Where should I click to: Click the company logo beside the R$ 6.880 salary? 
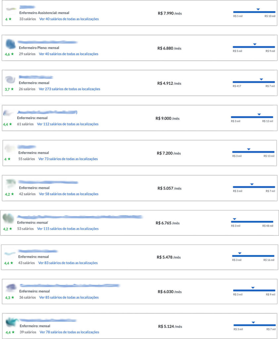(x=11, y=44)
